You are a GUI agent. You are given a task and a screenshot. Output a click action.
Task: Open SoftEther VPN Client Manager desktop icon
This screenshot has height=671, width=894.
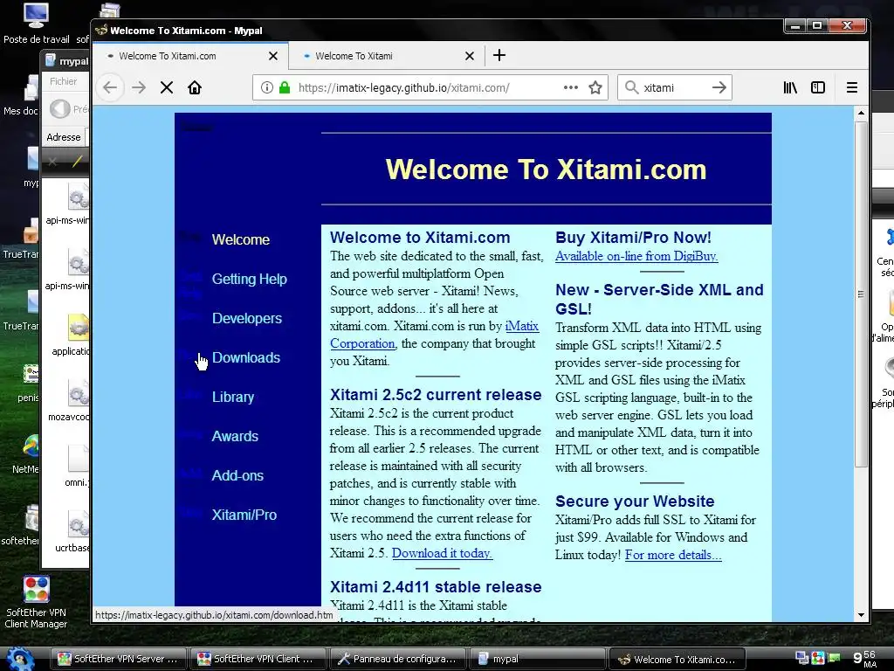[36, 602]
